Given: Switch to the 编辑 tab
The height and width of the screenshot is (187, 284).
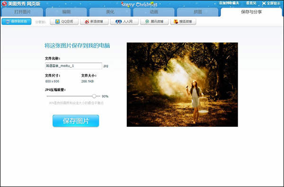Looking at the screenshot, I should pyautogui.click(x=66, y=12).
